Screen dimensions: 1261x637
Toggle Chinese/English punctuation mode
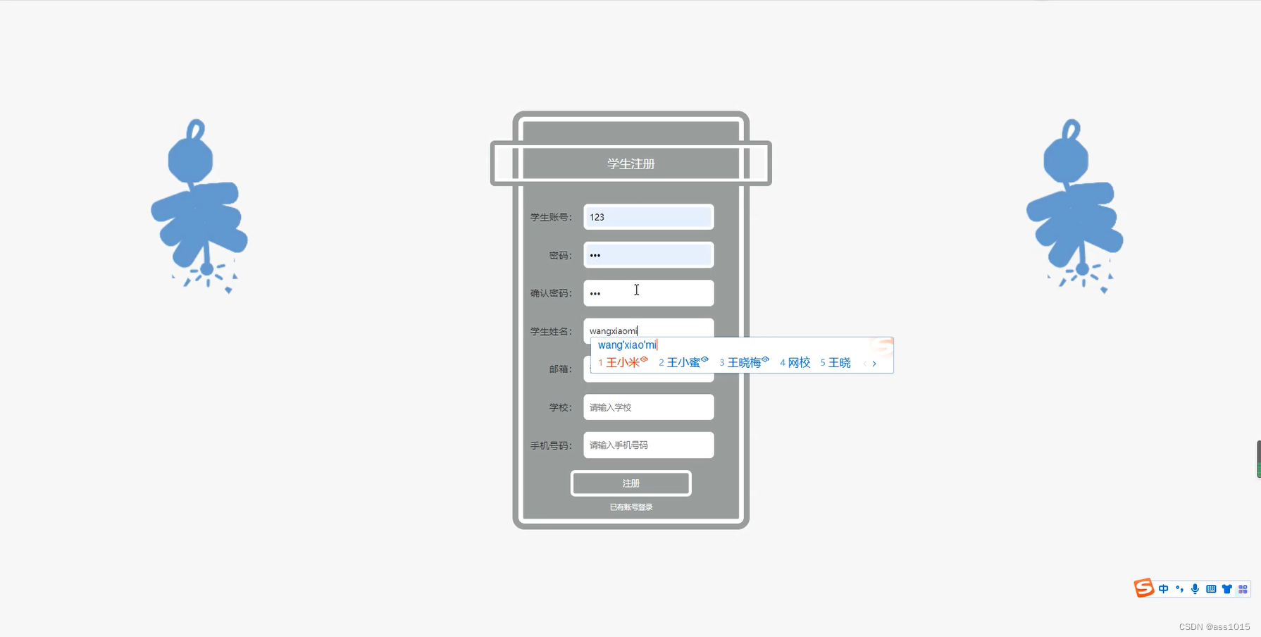(x=1180, y=588)
